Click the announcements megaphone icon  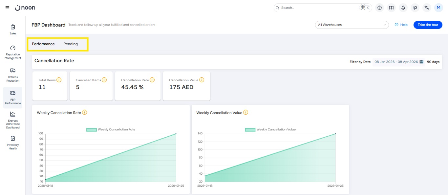coord(415,8)
